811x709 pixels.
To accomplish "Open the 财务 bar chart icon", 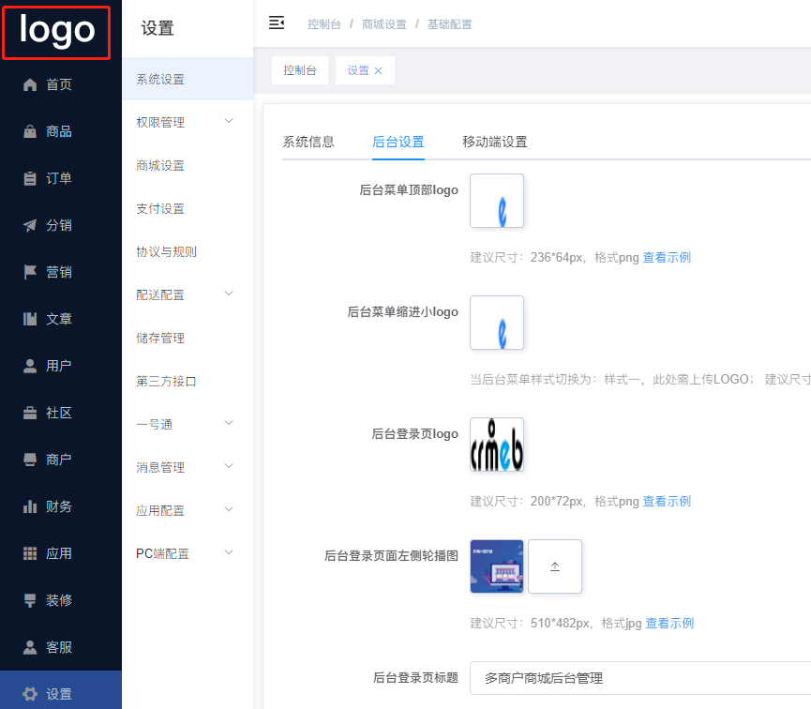I will (x=30, y=506).
